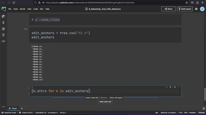Add a cell with the plus icon
The height and width of the screenshot is (115, 206).
(167, 87)
